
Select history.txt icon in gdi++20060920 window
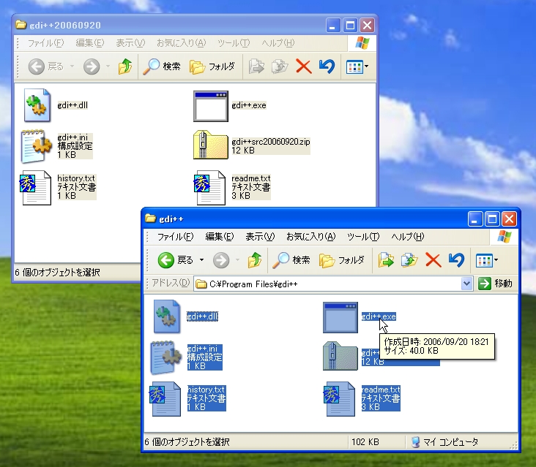(36, 187)
